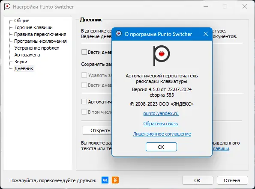Click the Дневник heading in the right panel
The height and width of the screenshot is (189, 255).
pos(91,20)
